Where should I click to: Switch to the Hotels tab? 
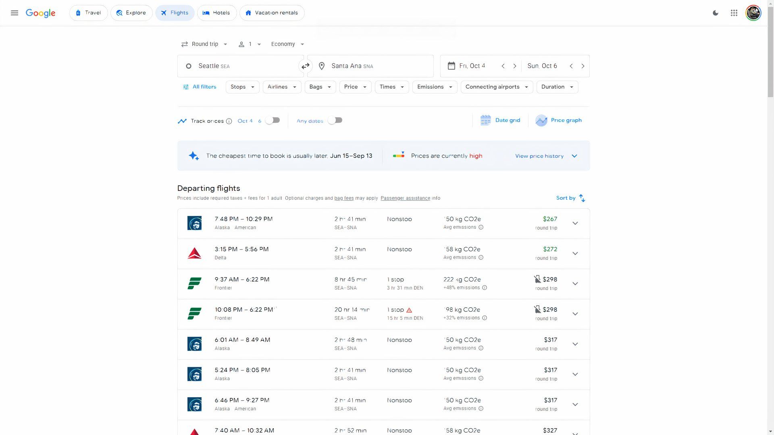click(216, 13)
